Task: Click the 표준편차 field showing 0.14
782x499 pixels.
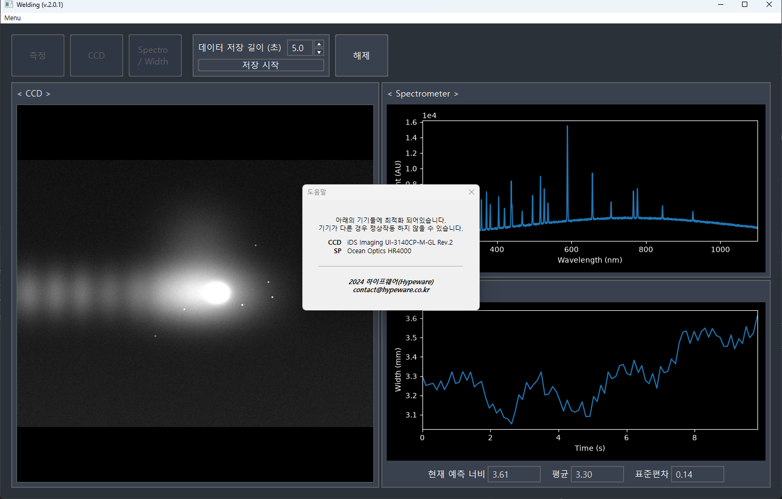Action: tap(698, 474)
